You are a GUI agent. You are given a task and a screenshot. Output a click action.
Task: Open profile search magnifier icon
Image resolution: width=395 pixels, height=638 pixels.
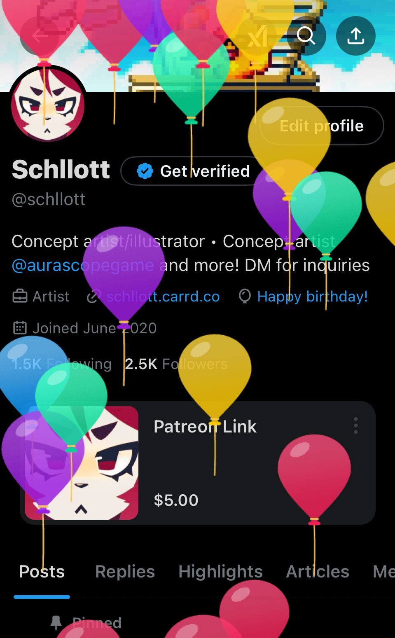306,36
